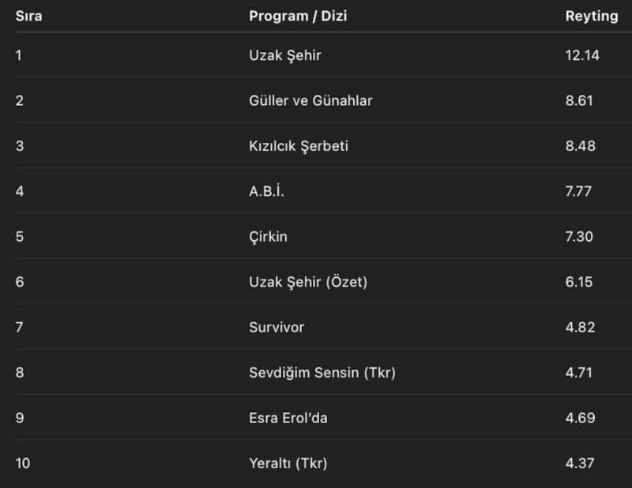Click the A.B.İ. program name
The image size is (632, 488).
click(266, 191)
